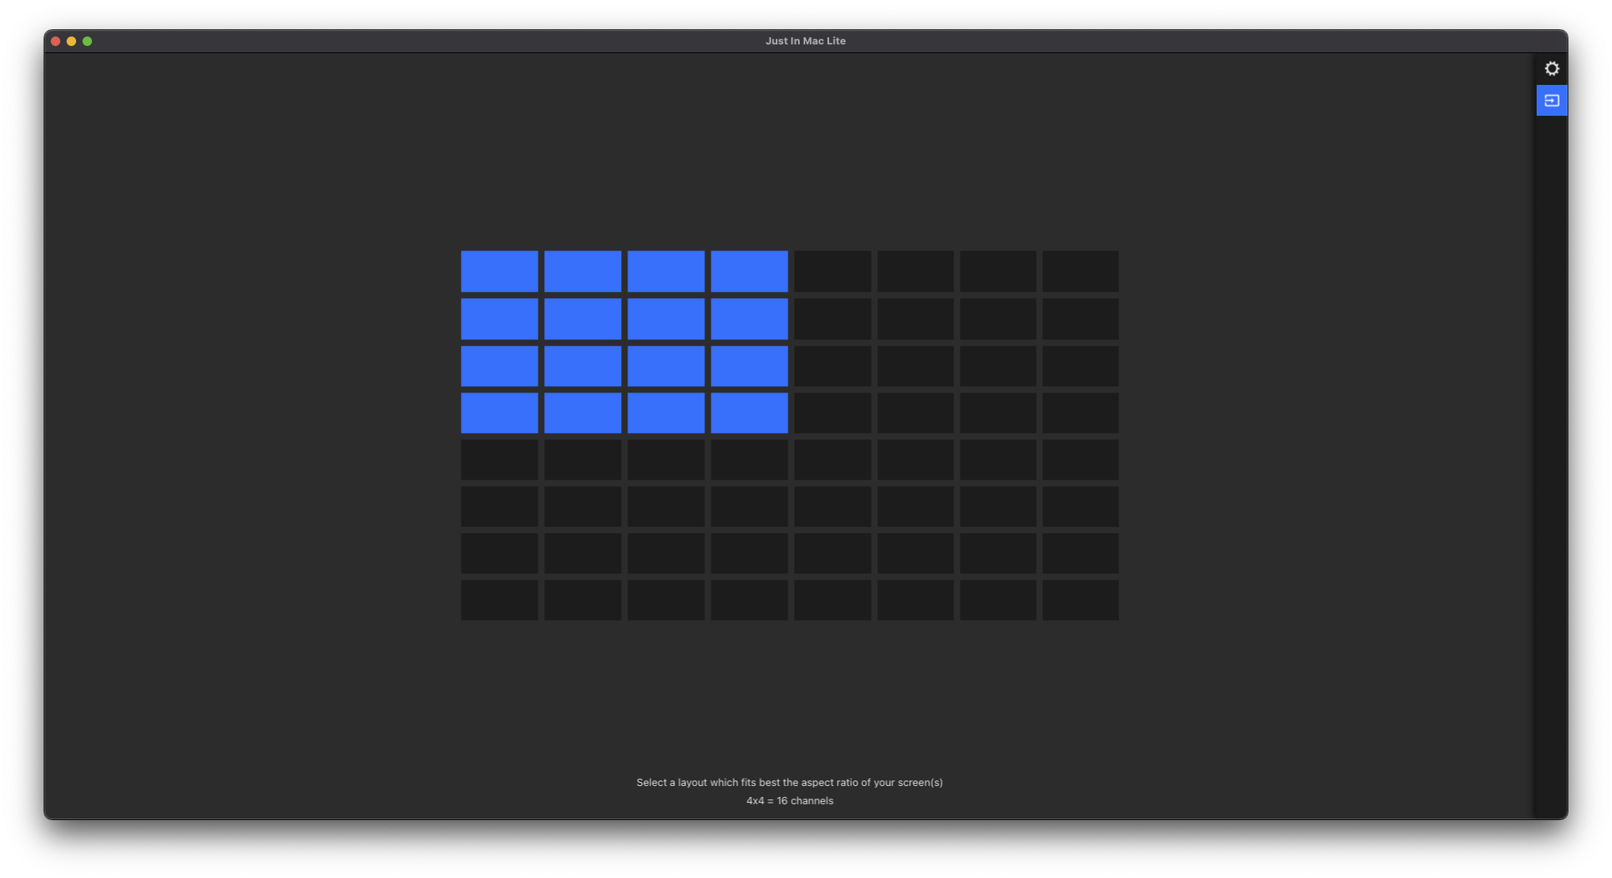
Task: Pick the 4x8 layout, fourth cell in bottom row
Action: (749, 600)
